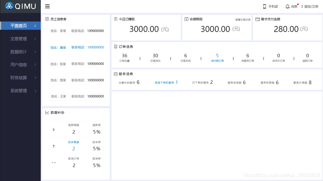Viewport: 323px width, 181px height.
Task: Click the service information icon
Action: (116, 74)
